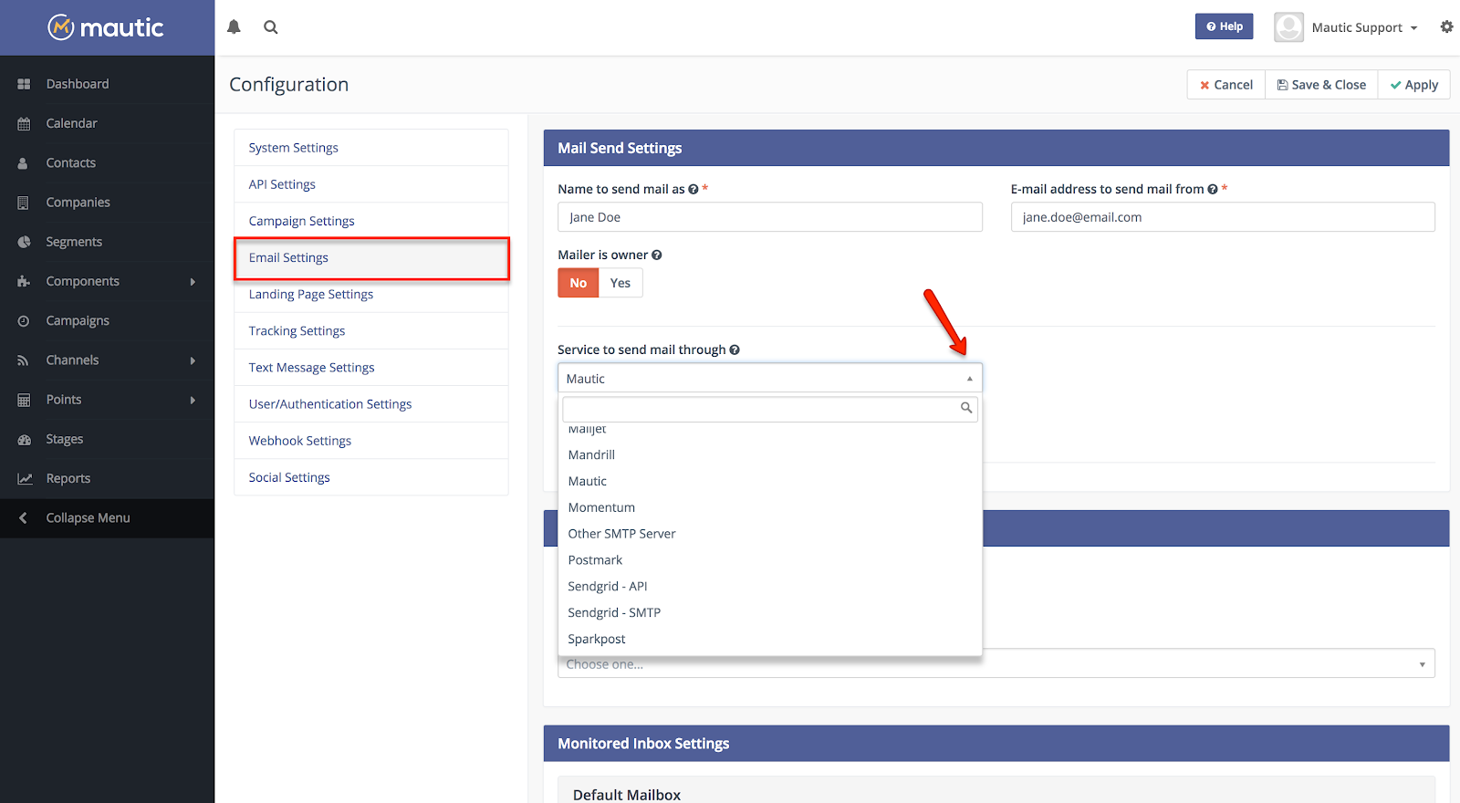The width and height of the screenshot is (1460, 803).
Task: Select Sendgrid - API option
Action: (769, 587)
